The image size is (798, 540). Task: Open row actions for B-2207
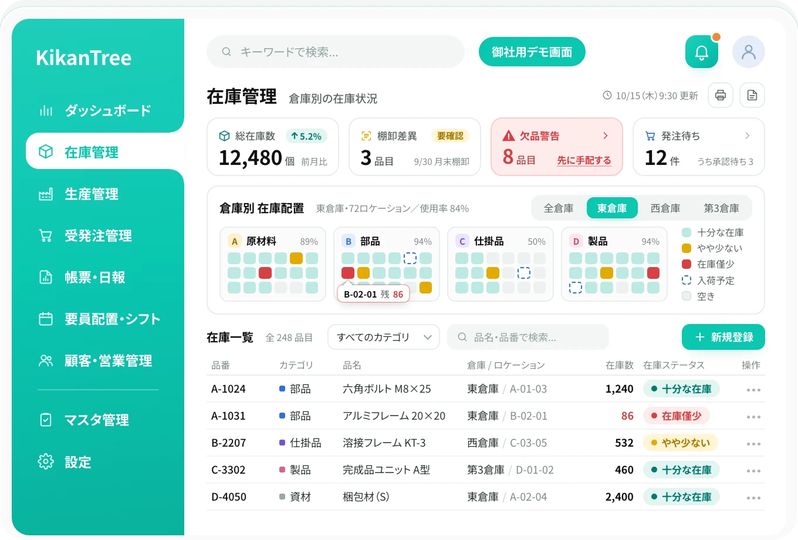[753, 443]
